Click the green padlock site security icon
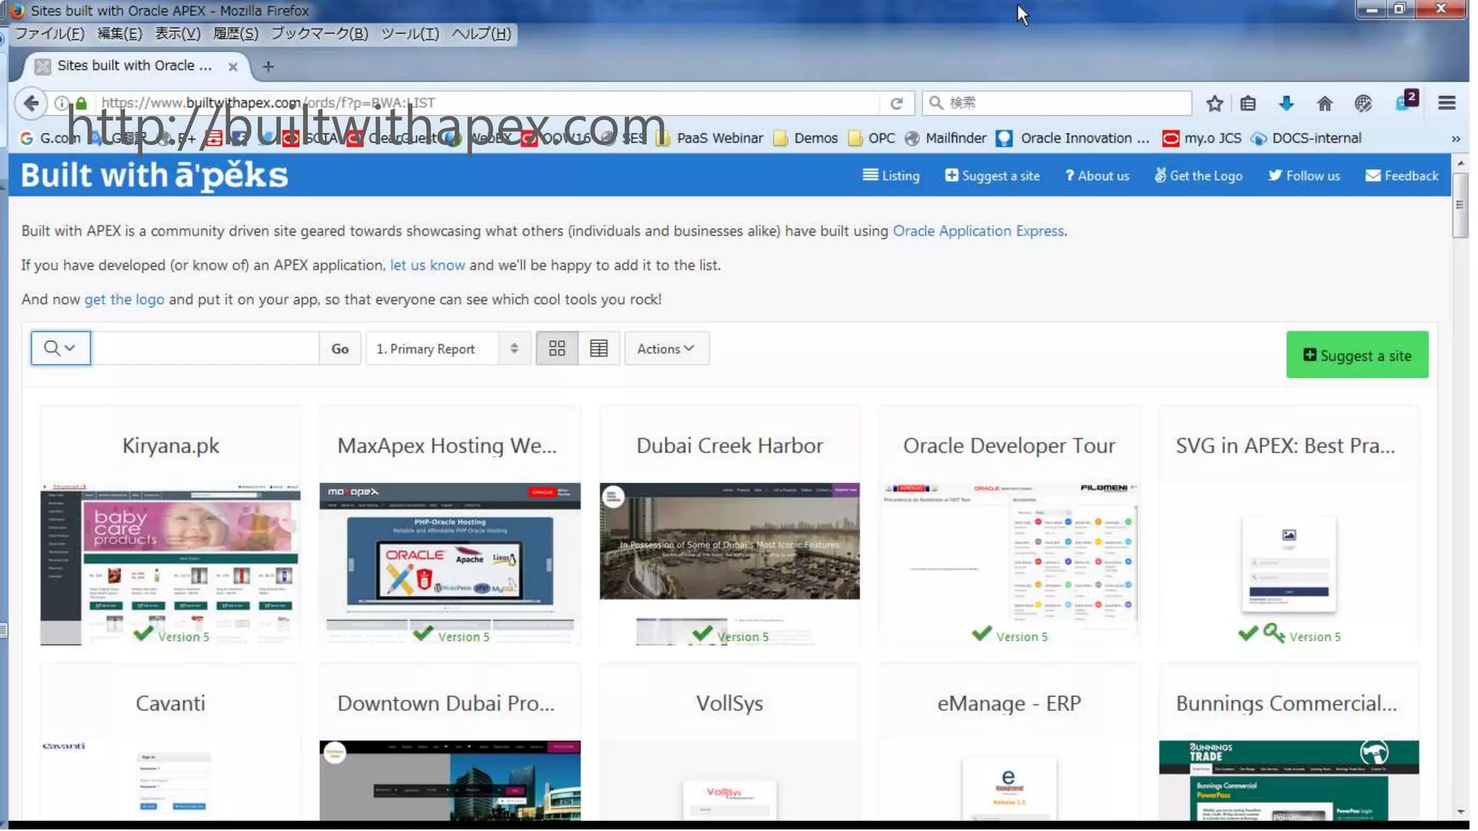This screenshot has width=1478, height=831. (82, 103)
